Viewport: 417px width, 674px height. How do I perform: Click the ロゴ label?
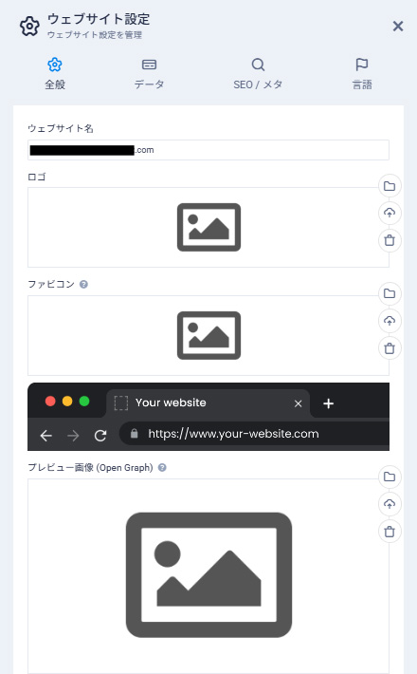tap(37, 177)
